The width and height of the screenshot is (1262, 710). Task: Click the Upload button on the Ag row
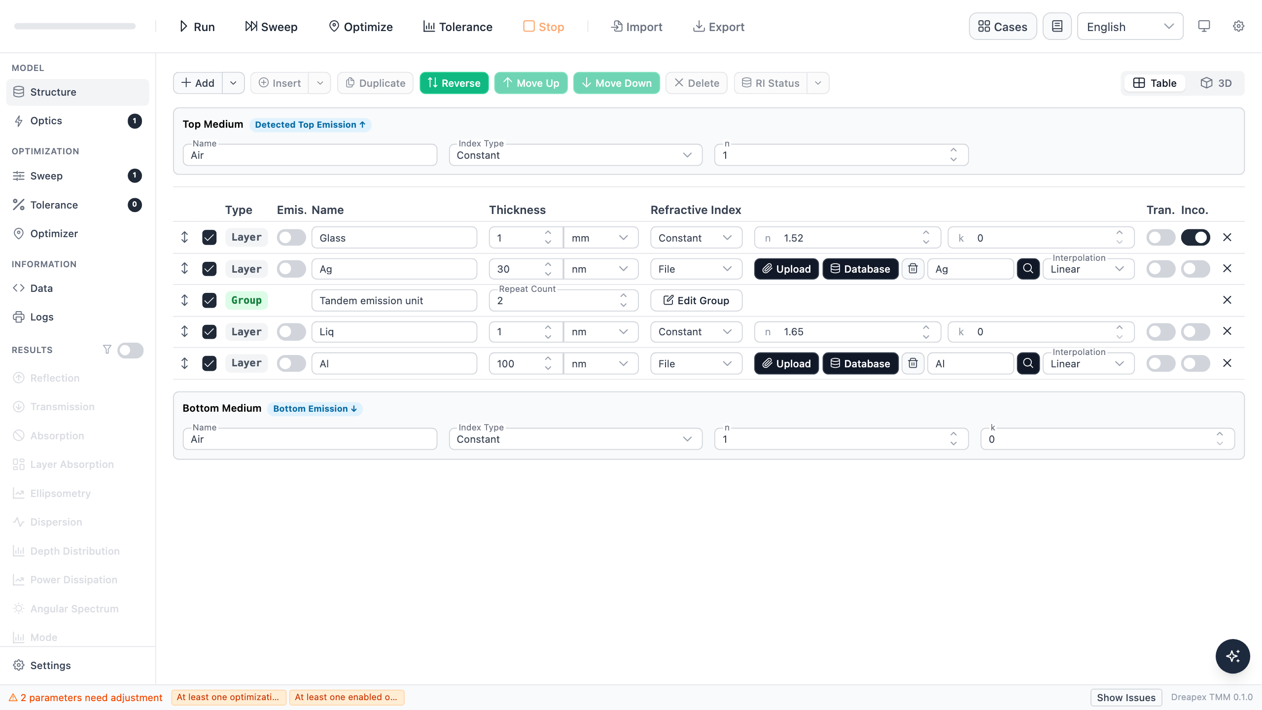point(786,269)
